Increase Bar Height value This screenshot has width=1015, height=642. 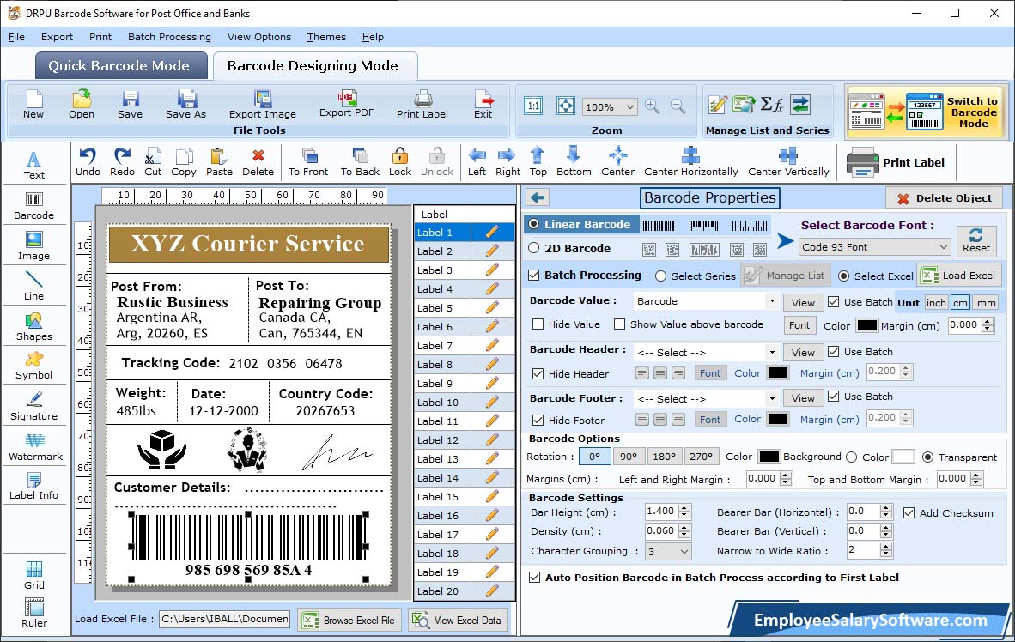click(x=685, y=507)
